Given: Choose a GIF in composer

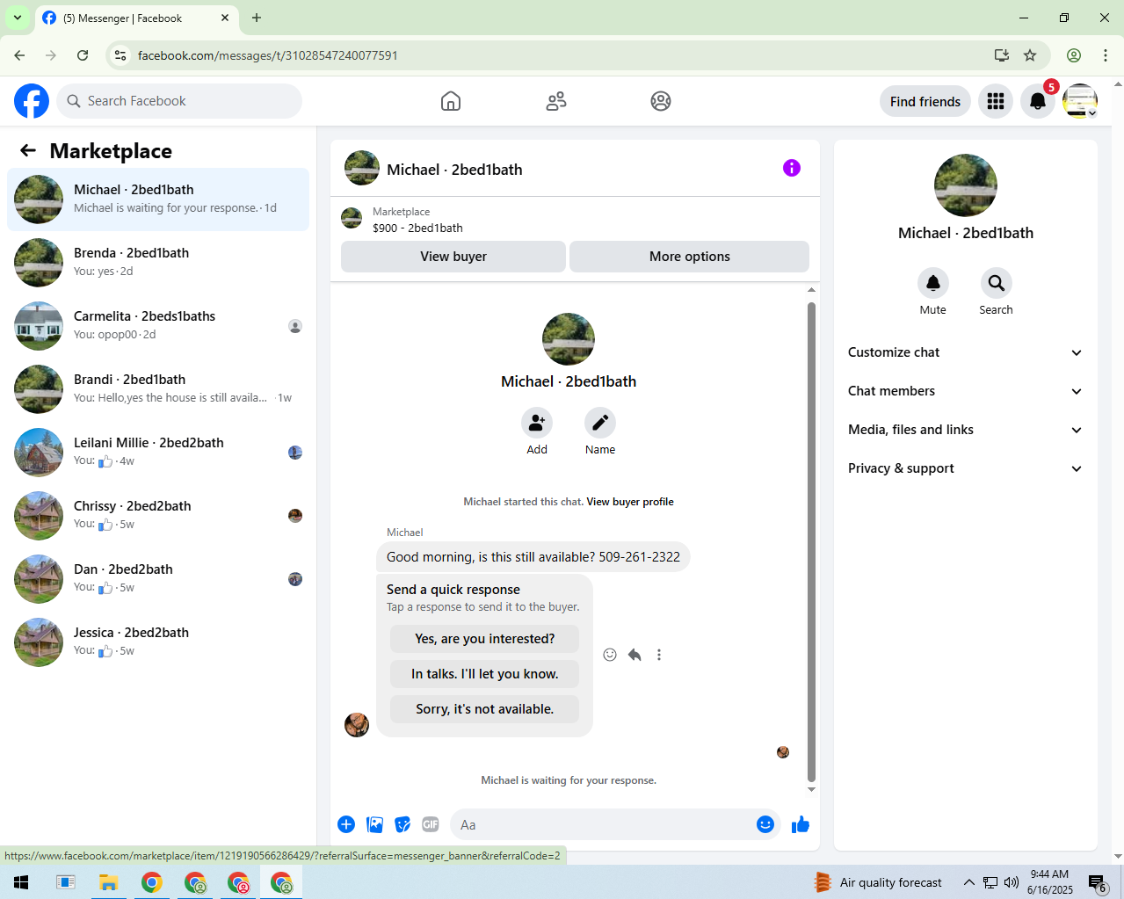Looking at the screenshot, I should [x=431, y=824].
